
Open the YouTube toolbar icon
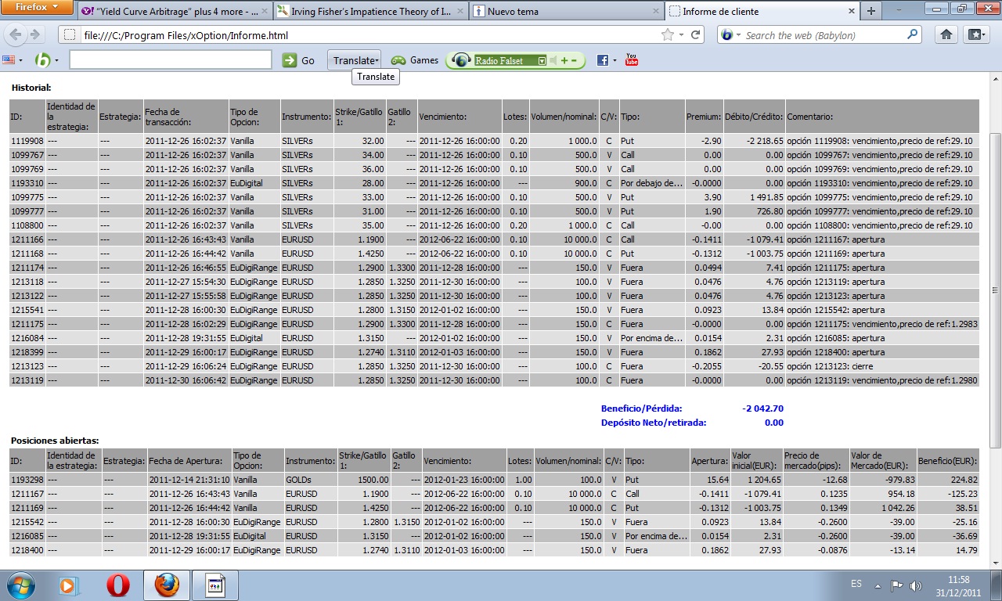631,60
